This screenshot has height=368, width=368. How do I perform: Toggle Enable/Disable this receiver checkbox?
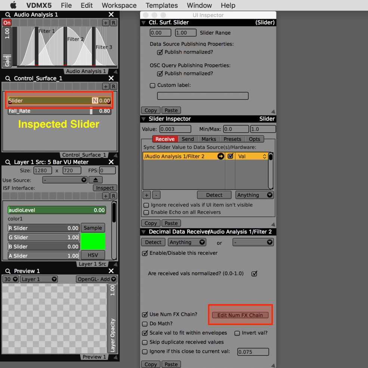click(x=145, y=253)
